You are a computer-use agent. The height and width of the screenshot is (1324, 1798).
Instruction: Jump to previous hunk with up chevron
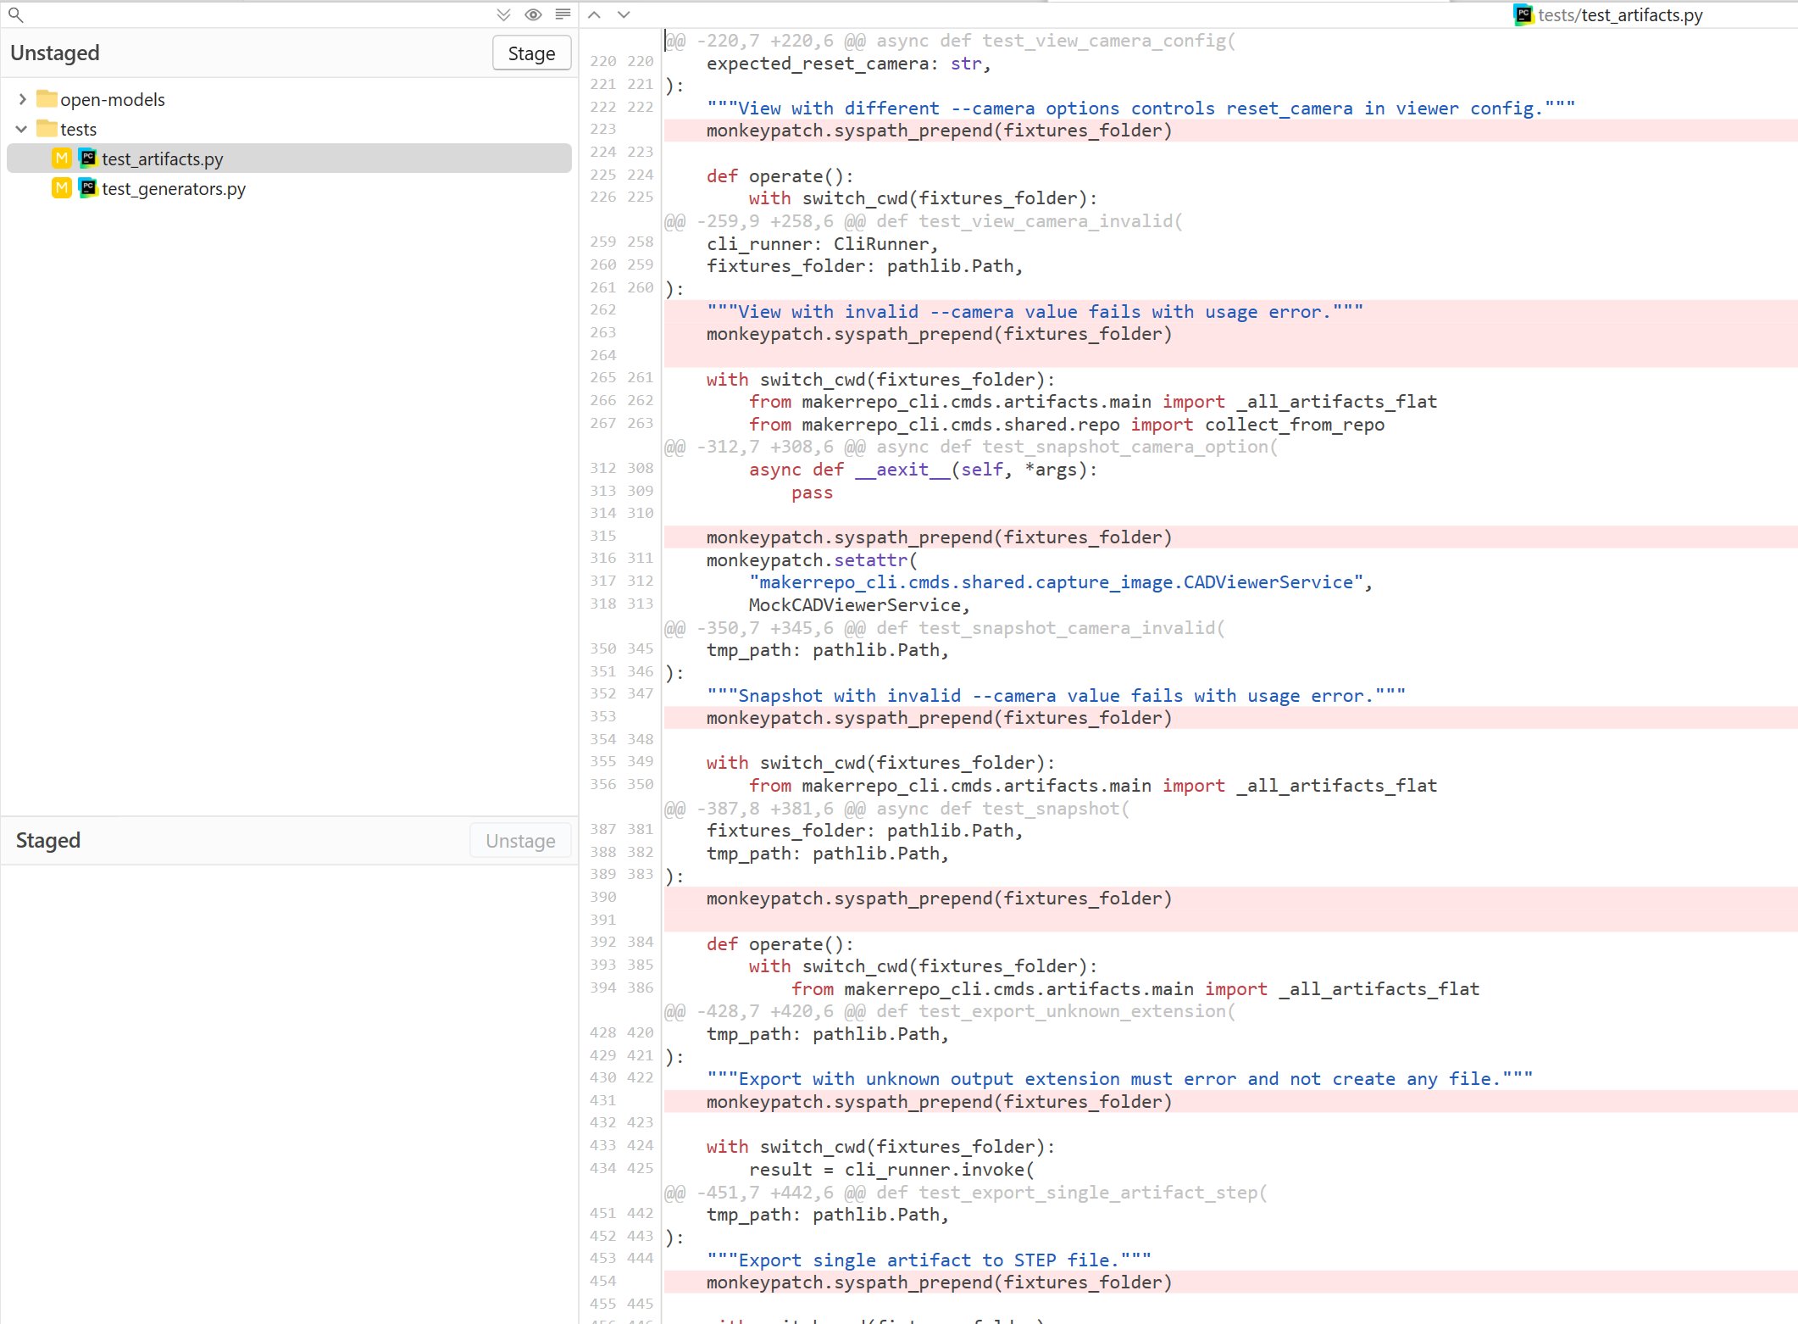[x=594, y=14]
